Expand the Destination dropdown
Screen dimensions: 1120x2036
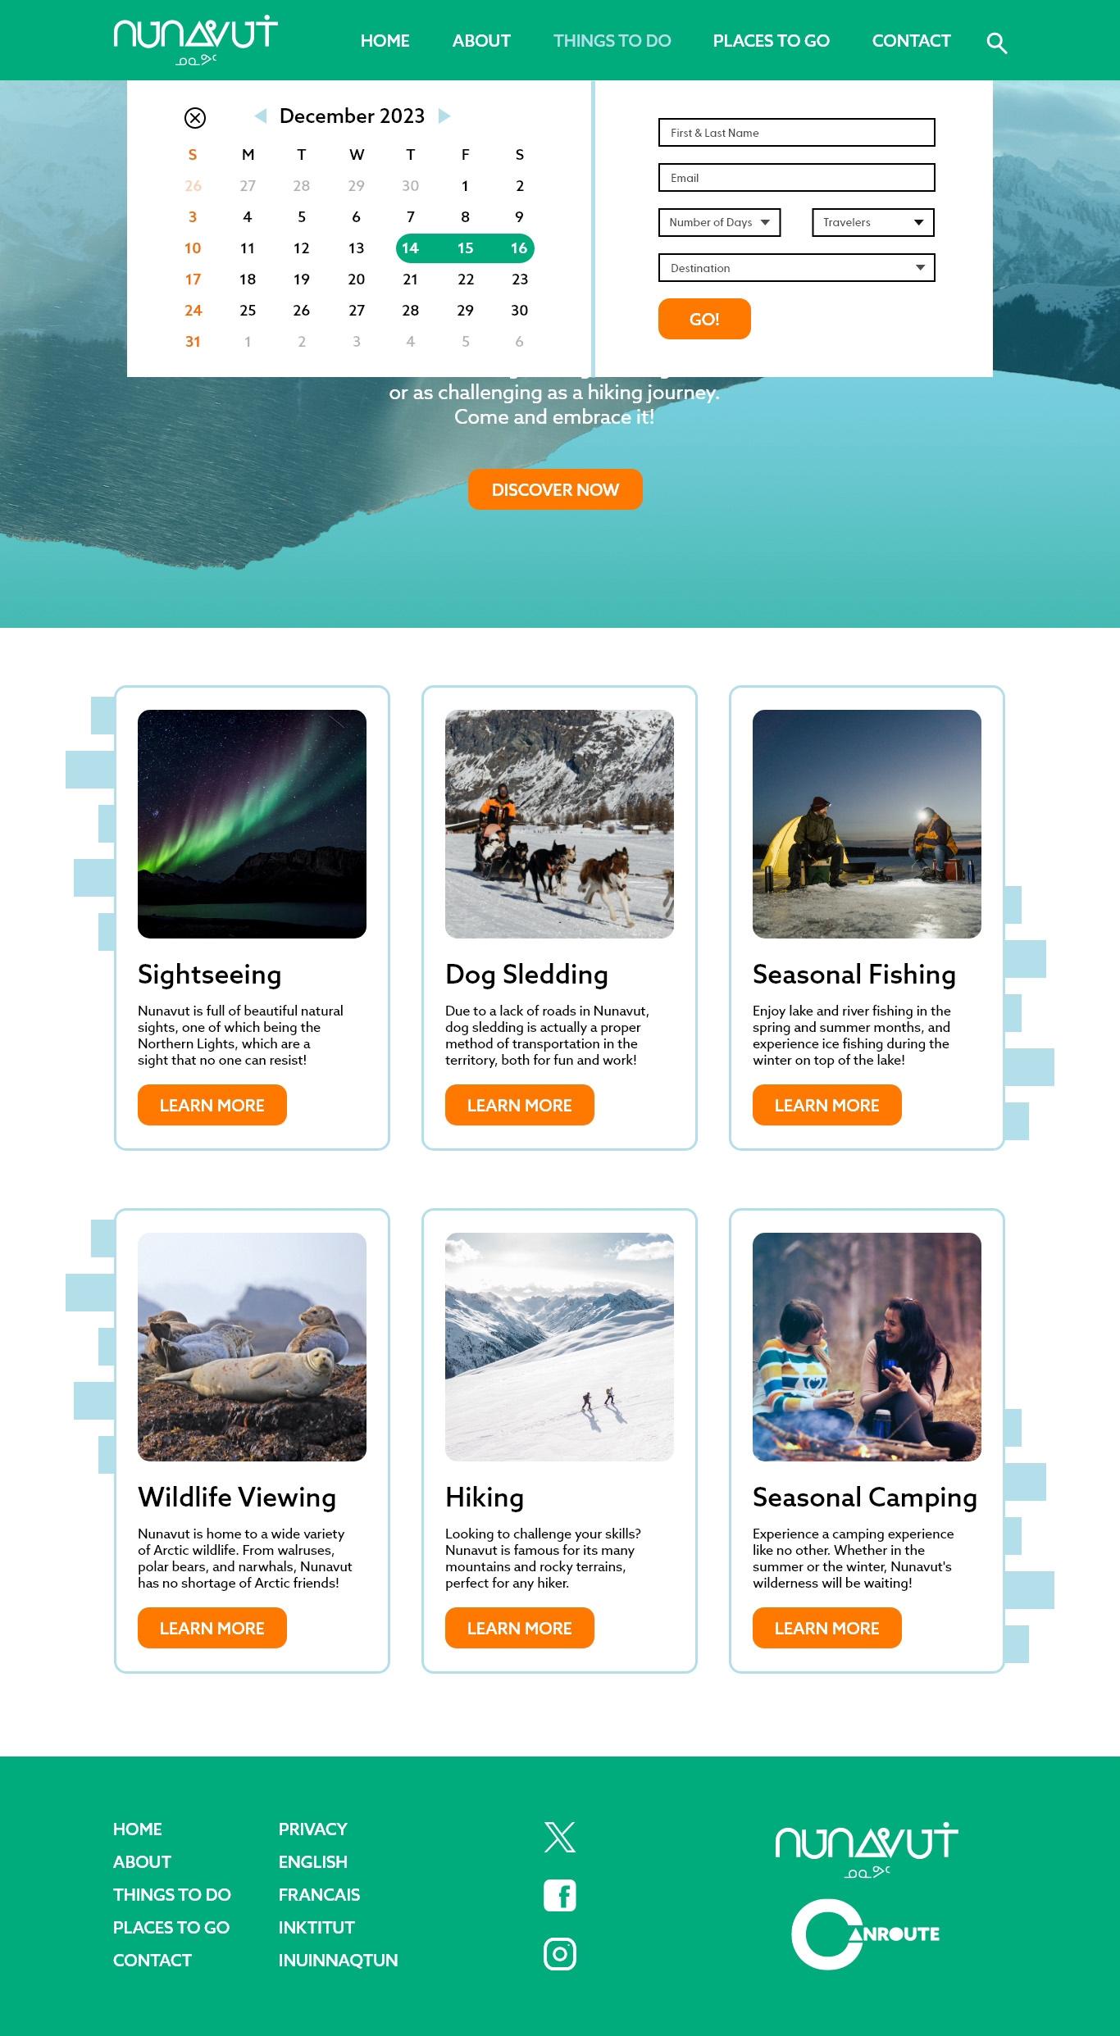pyautogui.click(x=796, y=268)
